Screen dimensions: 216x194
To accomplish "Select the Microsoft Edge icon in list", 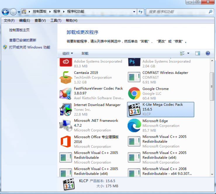I will (134, 126).
